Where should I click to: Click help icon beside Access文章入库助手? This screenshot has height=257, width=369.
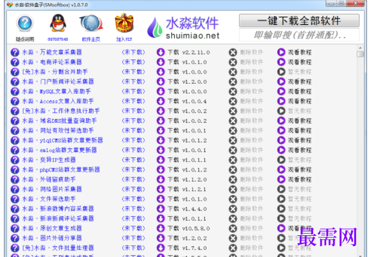15,101
